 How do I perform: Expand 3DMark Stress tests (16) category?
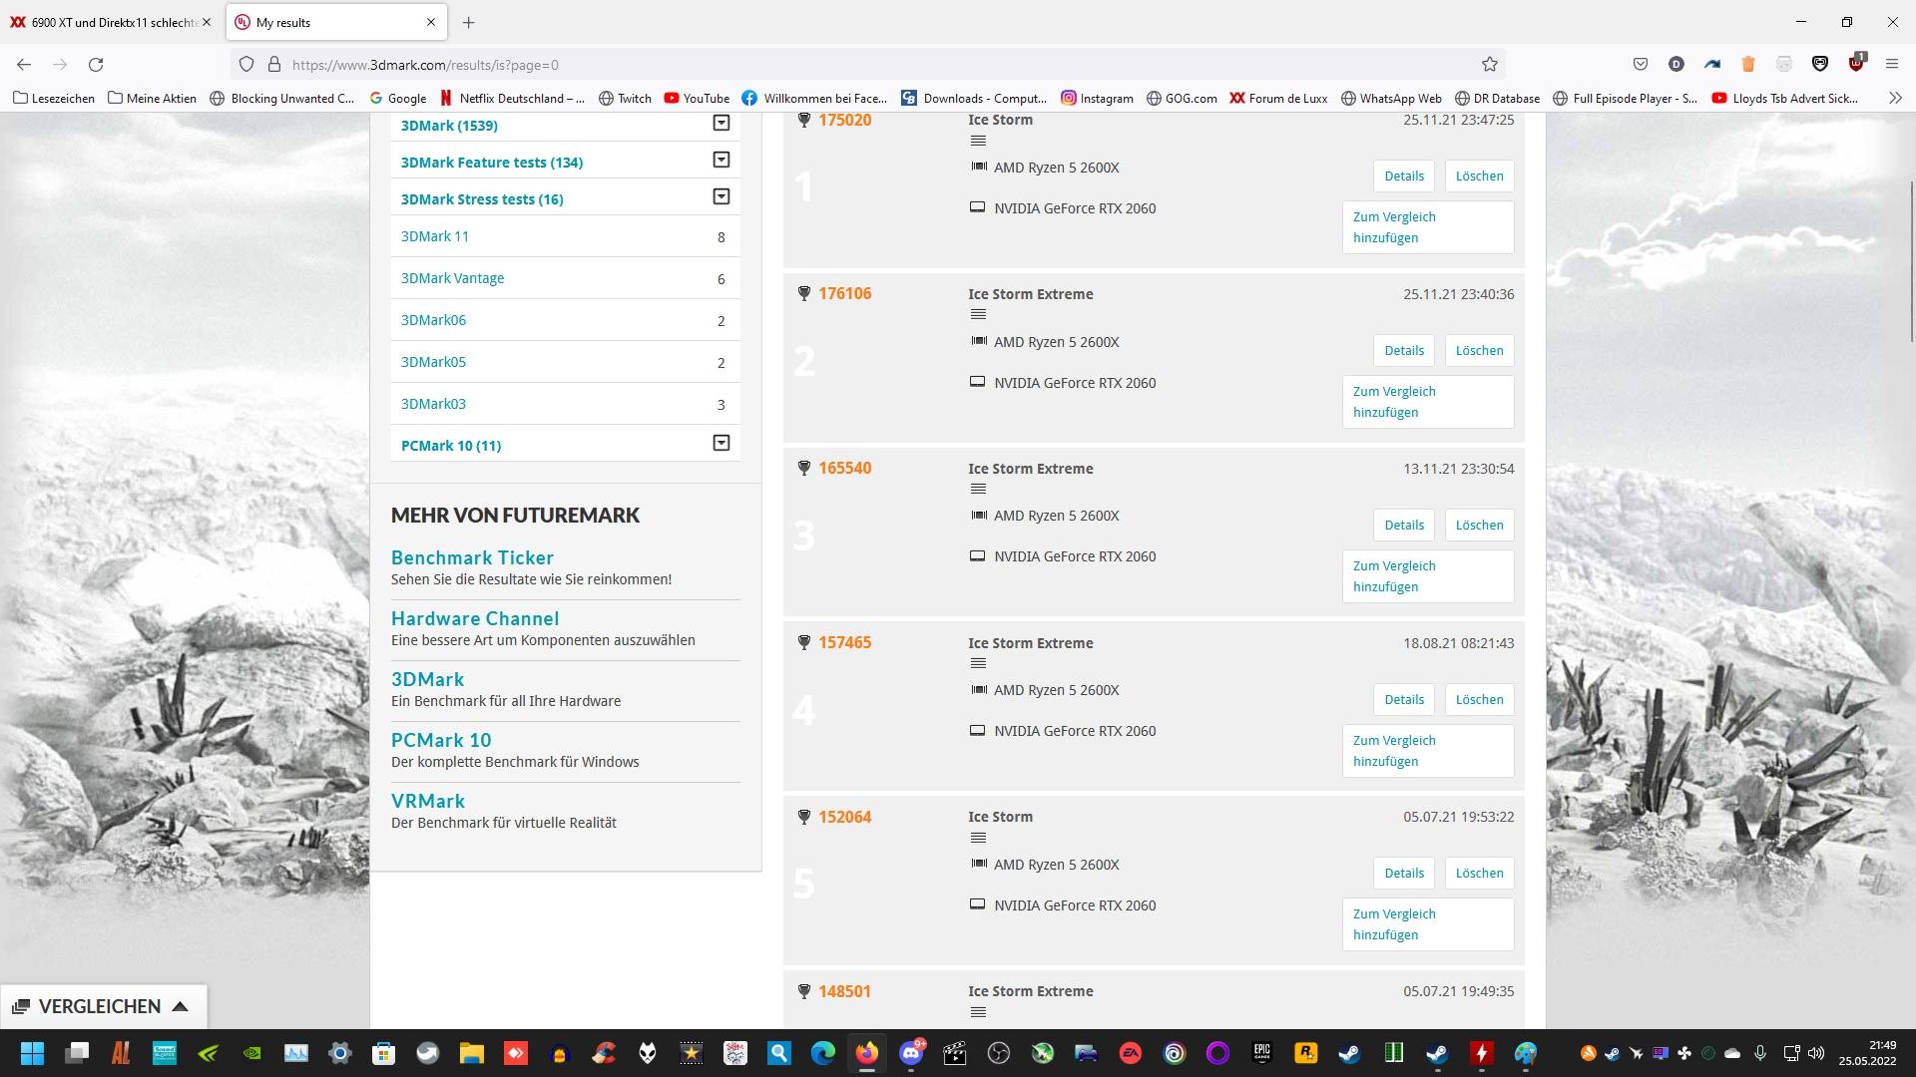point(721,196)
